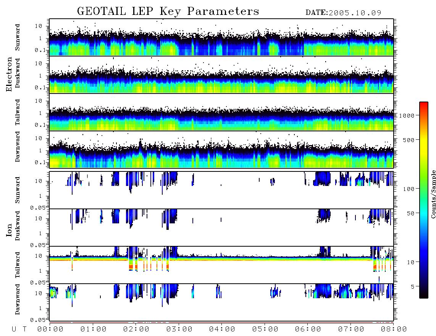Click the 500 color bar tick label
Viewport: 436px width, 336px height.
[409, 140]
